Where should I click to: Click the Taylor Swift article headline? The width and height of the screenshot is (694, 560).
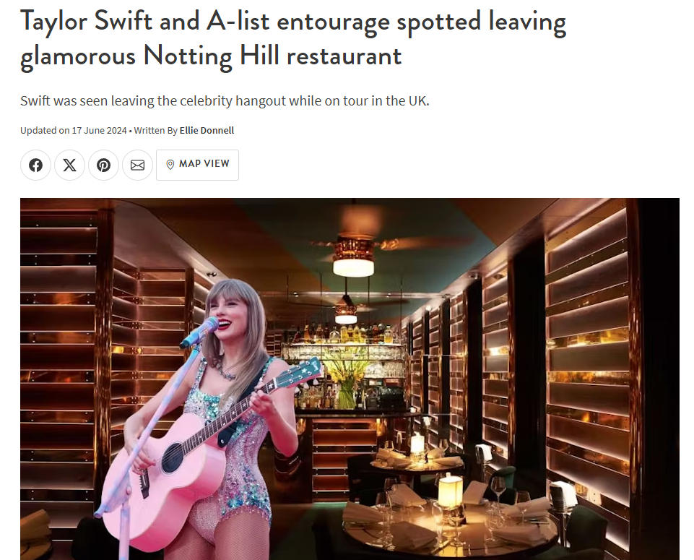coord(293,38)
